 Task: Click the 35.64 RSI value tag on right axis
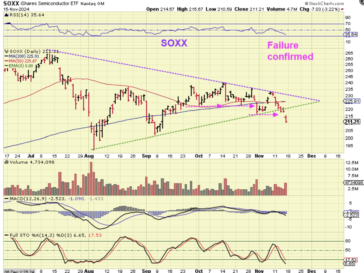click(x=351, y=34)
